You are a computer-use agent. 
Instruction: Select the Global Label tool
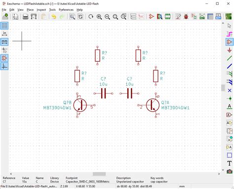click(230, 115)
